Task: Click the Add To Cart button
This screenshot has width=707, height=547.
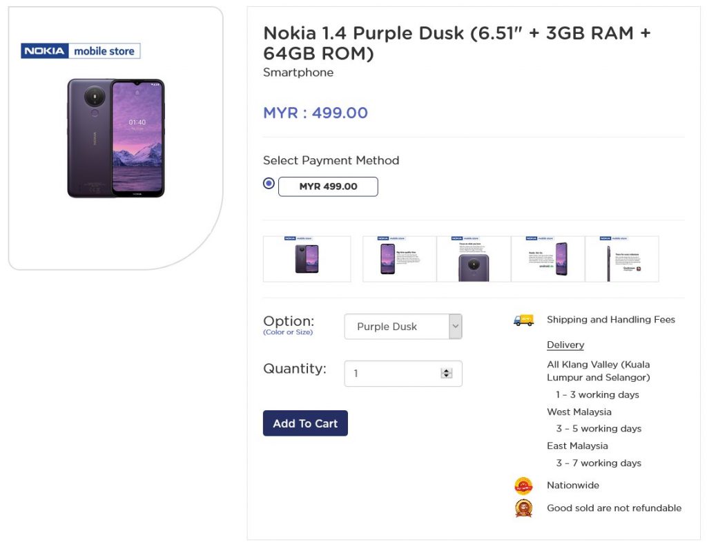Action: point(305,423)
